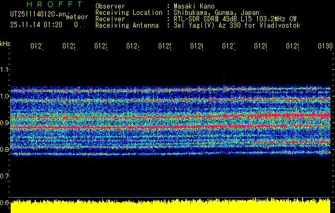Click the 0.7 frequency axis tick
335x213 pixels.
(x=5, y=176)
